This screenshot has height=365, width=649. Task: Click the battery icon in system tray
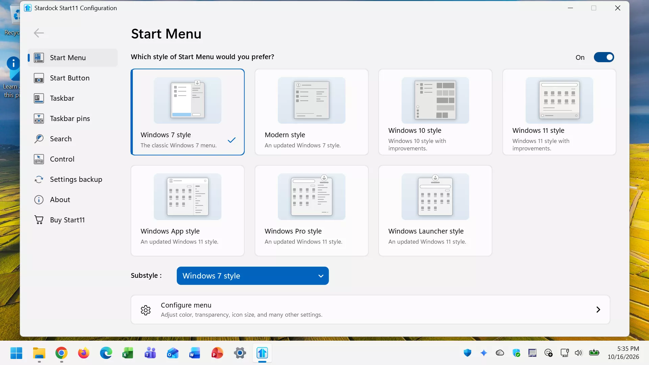tap(594, 353)
